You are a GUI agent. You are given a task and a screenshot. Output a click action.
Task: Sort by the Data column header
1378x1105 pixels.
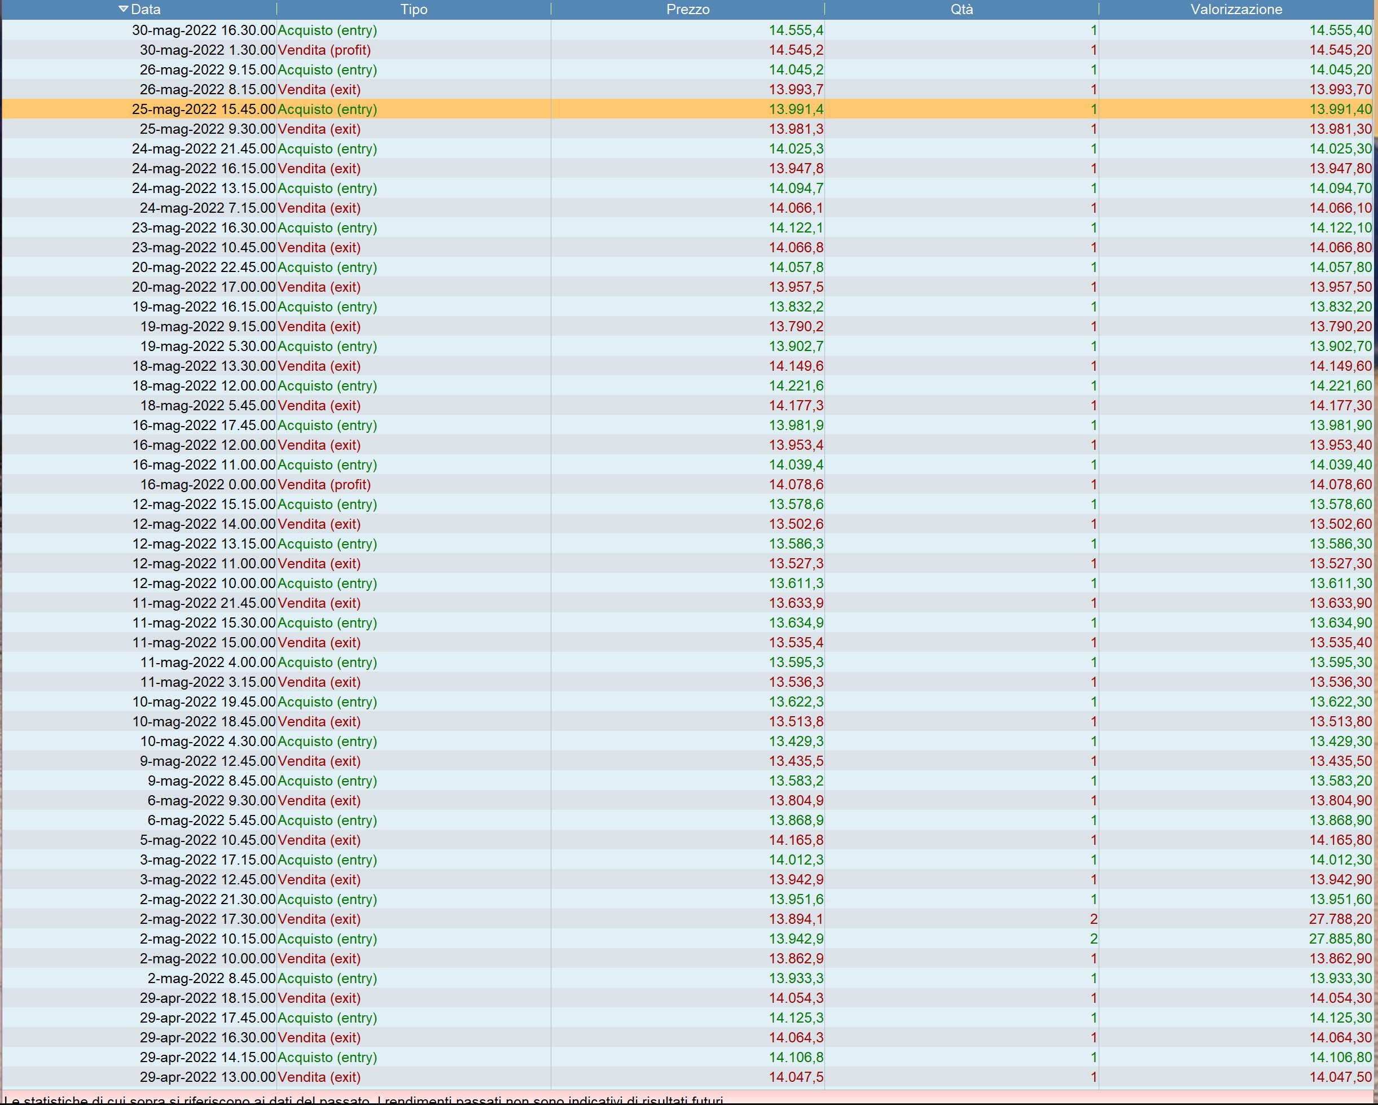[146, 9]
